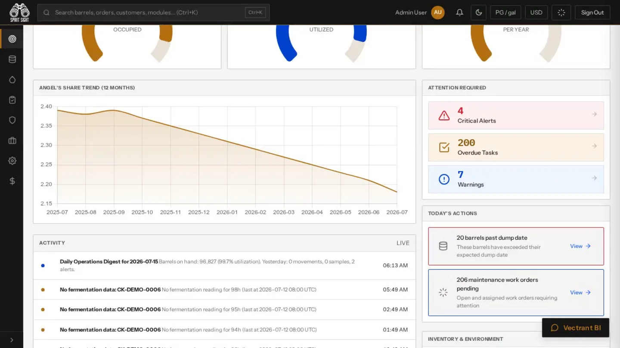This screenshot has height=348, width=620.
Task: View the 206 maintenance work orders pending
Action: pyautogui.click(x=580, y=293)
